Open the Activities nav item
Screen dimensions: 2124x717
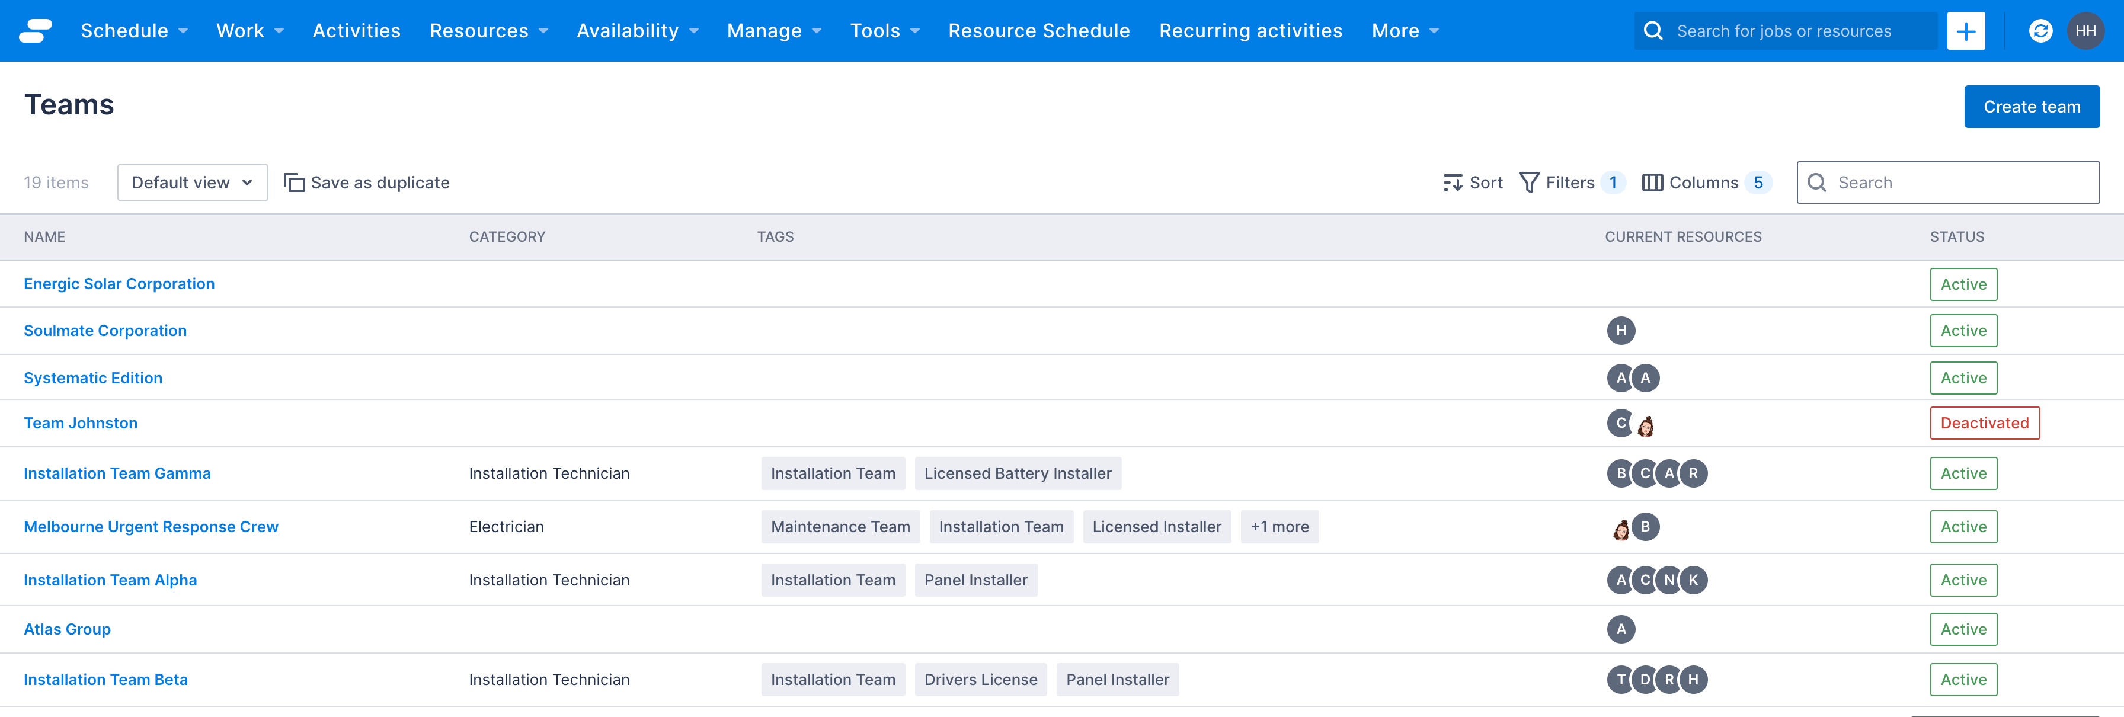[356, 30]
